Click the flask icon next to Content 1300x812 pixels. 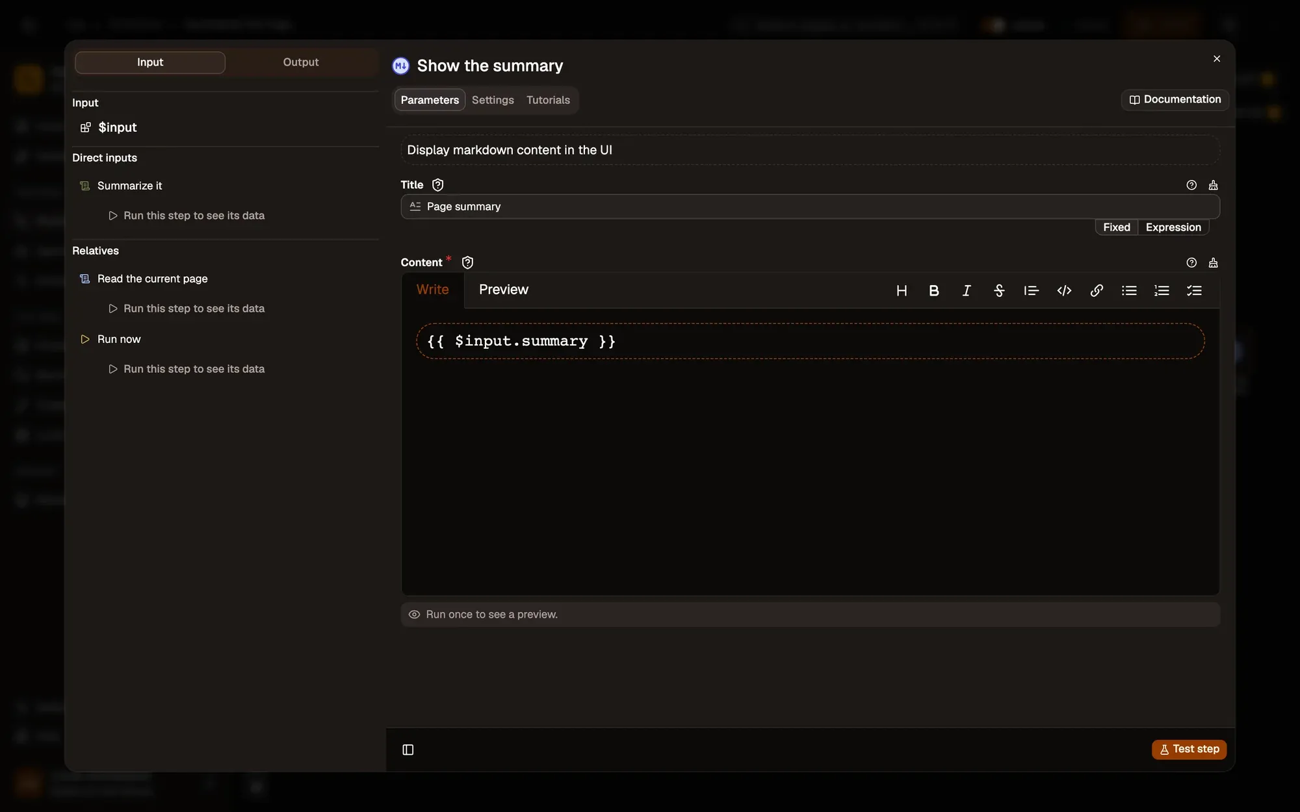tap(1213, 262)
